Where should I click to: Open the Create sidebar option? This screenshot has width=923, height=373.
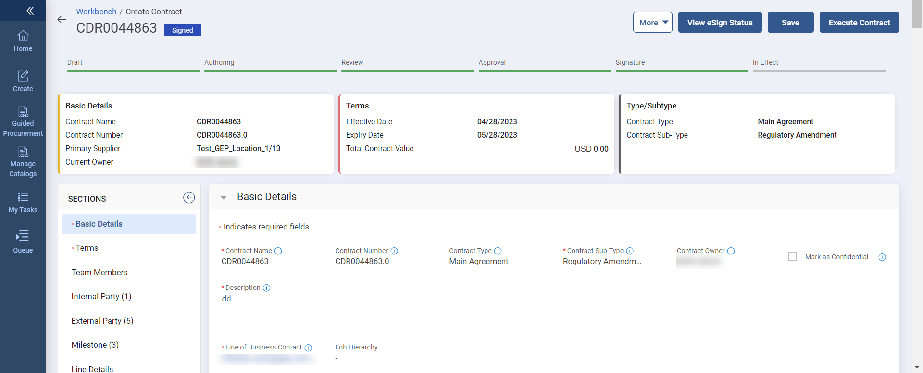(23, 81)
